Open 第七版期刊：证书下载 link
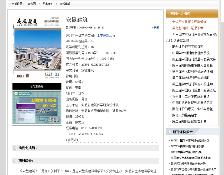Screen dimensions: 224x175 (188, 28)
